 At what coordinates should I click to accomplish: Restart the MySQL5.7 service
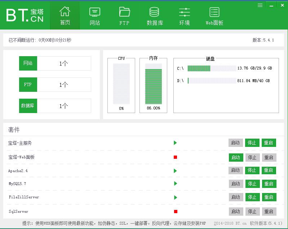click(269, 184)
